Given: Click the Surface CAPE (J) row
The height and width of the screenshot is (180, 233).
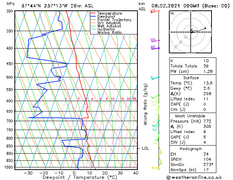Looking at the screenshot, I should 193,104.
